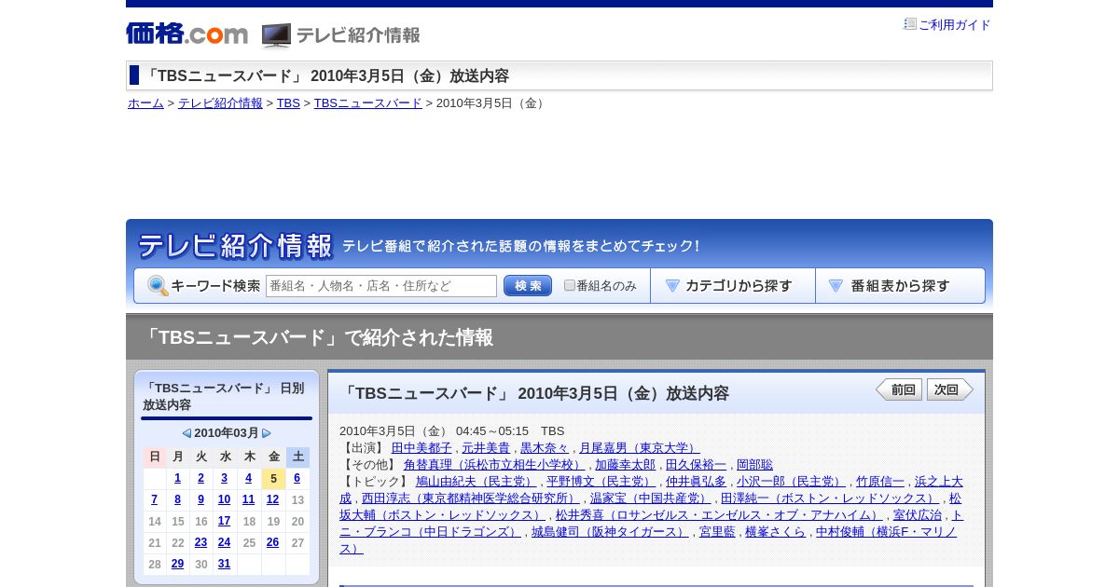Open 田澤純一（ボストン・レッドソックス） link
This screenshot has height=587, width=1119.
tap(829, 498)
